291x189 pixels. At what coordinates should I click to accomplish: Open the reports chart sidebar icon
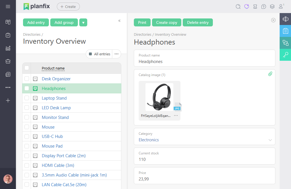(x=8, y=48)
